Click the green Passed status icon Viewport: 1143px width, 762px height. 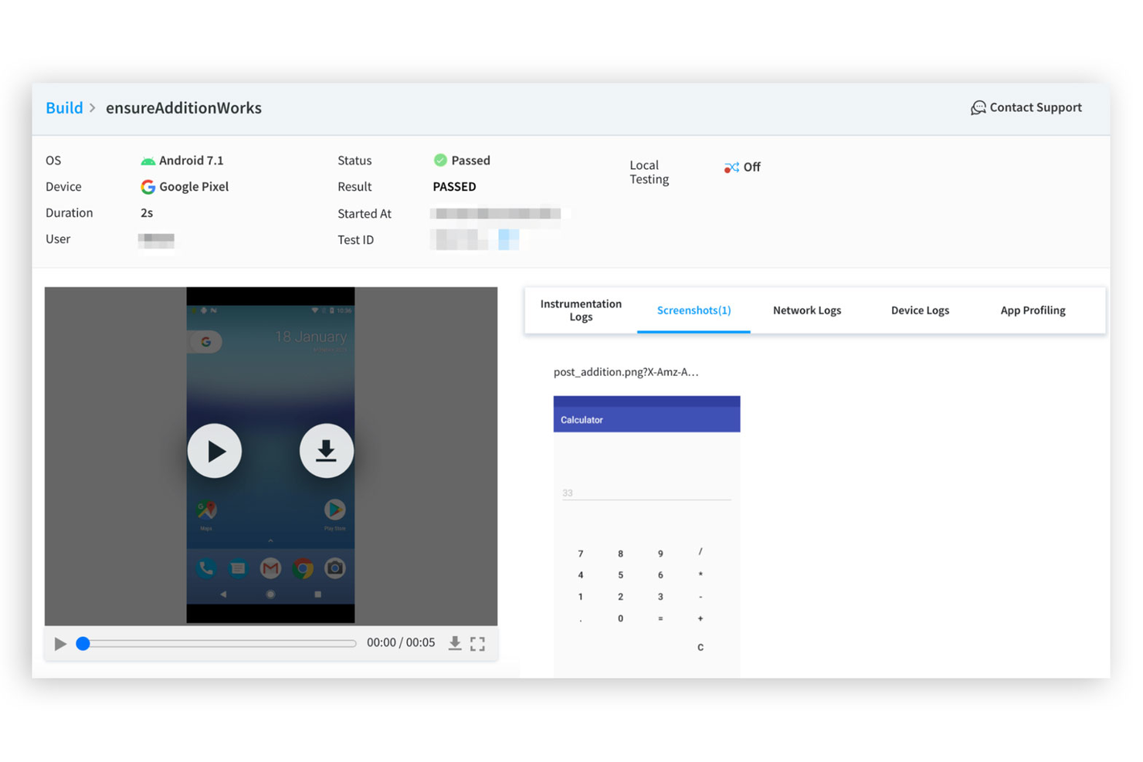tap(440, 160)
